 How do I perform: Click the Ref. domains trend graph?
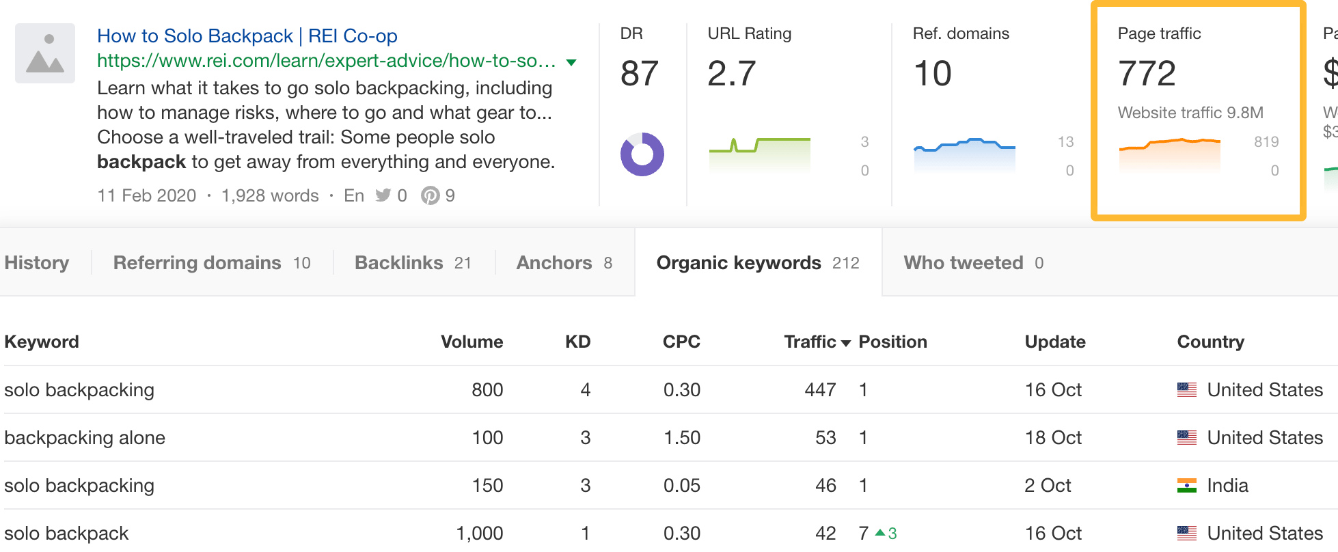pos(964,153)
